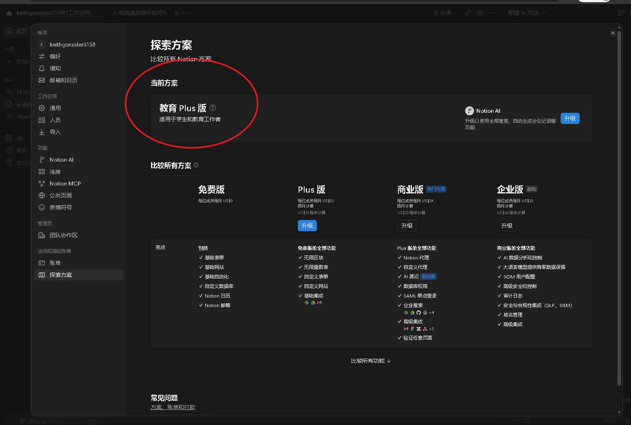Click the 热门方案 badge
The height and width of the screenshot is (425, 631).
coord(436,189)
